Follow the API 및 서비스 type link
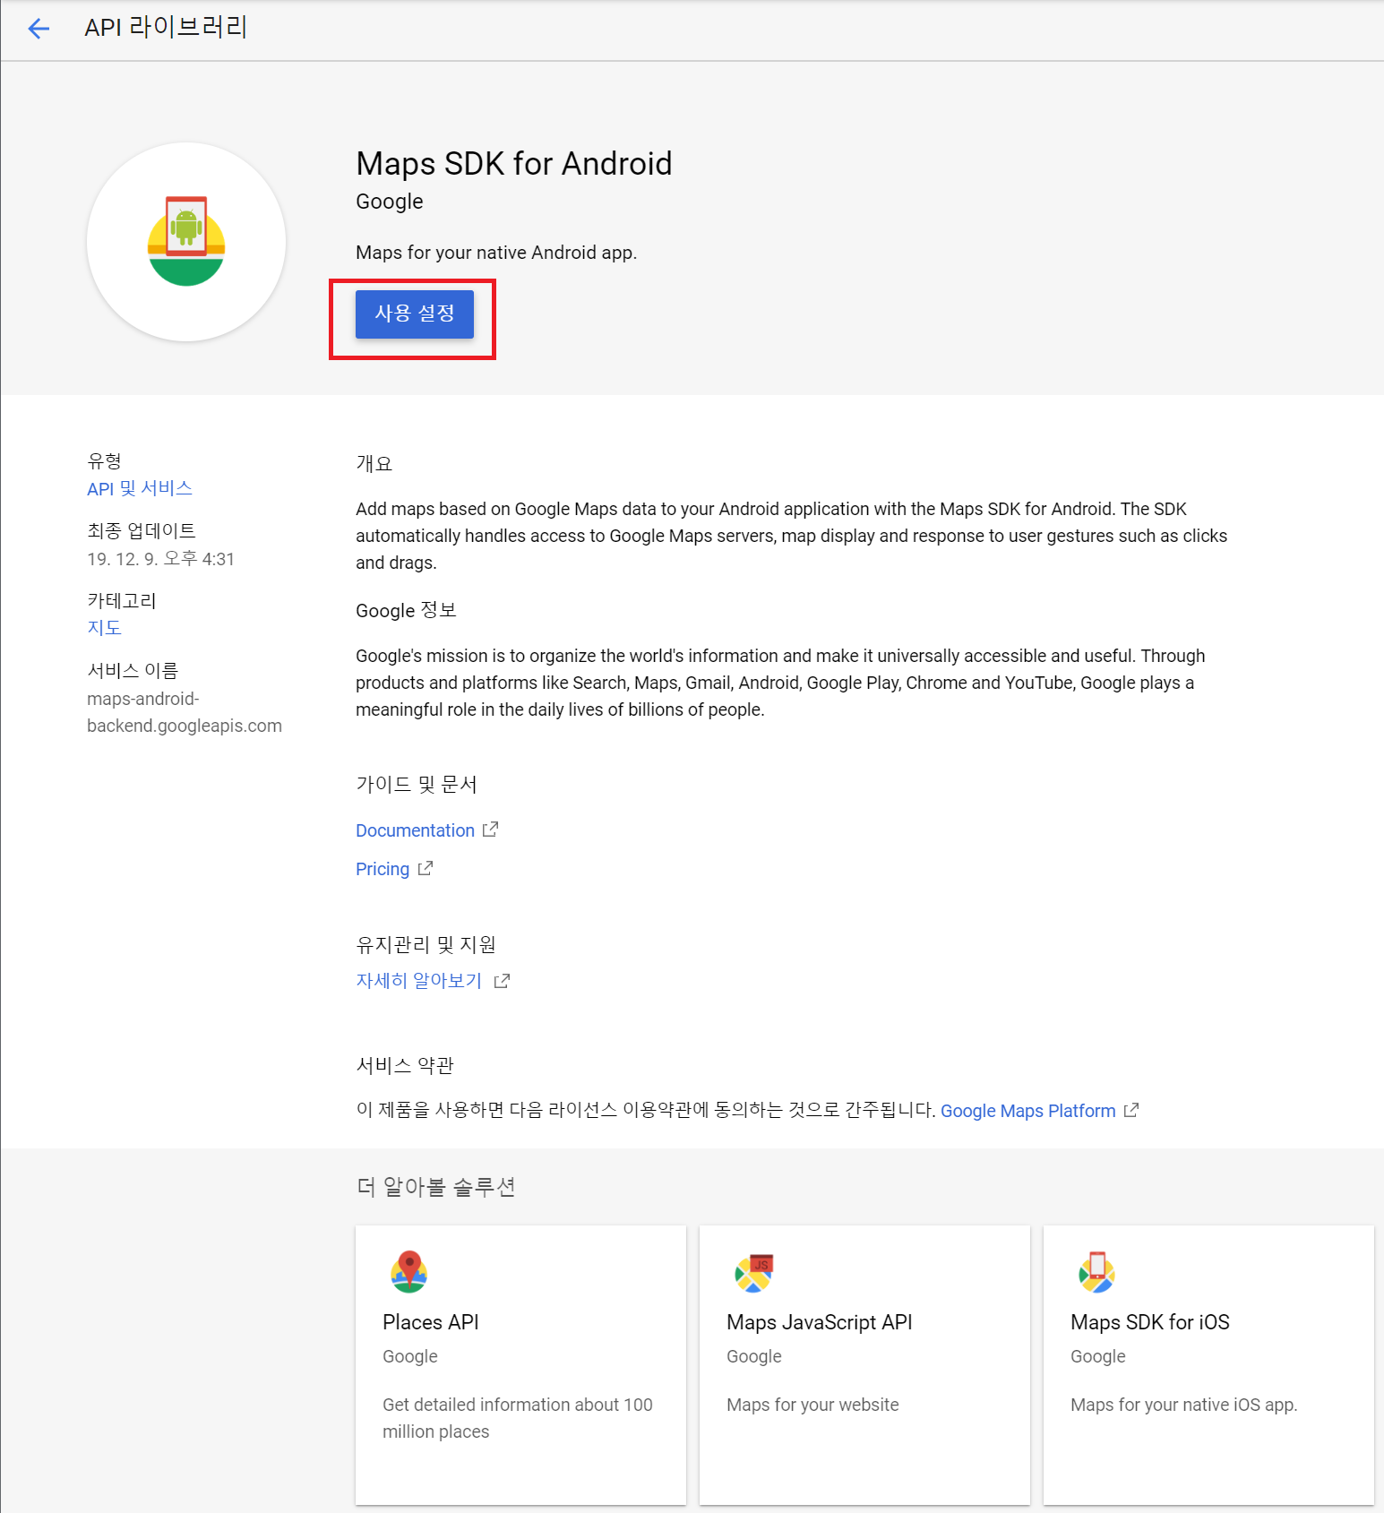This screenshot has width=1384, height=1513. [x=140, y=488]
